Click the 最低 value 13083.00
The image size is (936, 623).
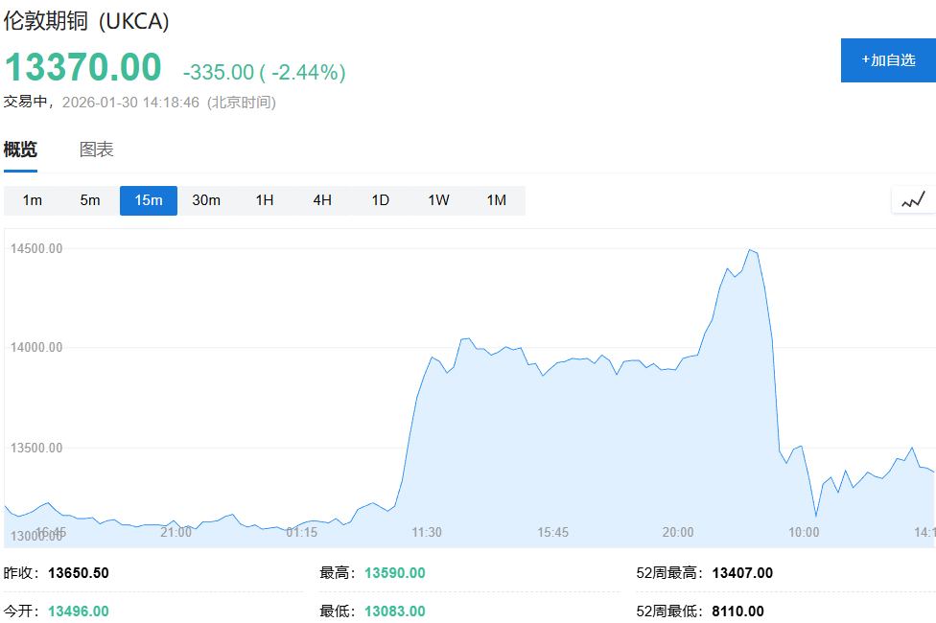tap(393, 610)
